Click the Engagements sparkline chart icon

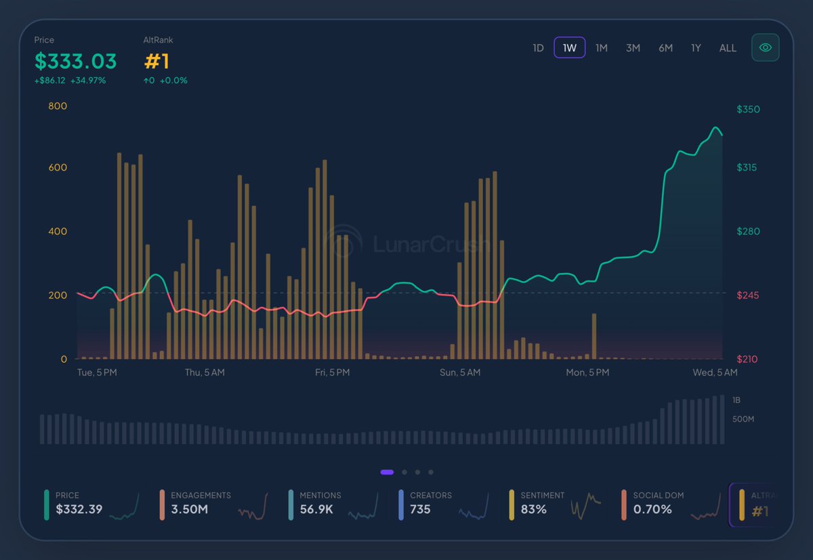coord(253,508)
